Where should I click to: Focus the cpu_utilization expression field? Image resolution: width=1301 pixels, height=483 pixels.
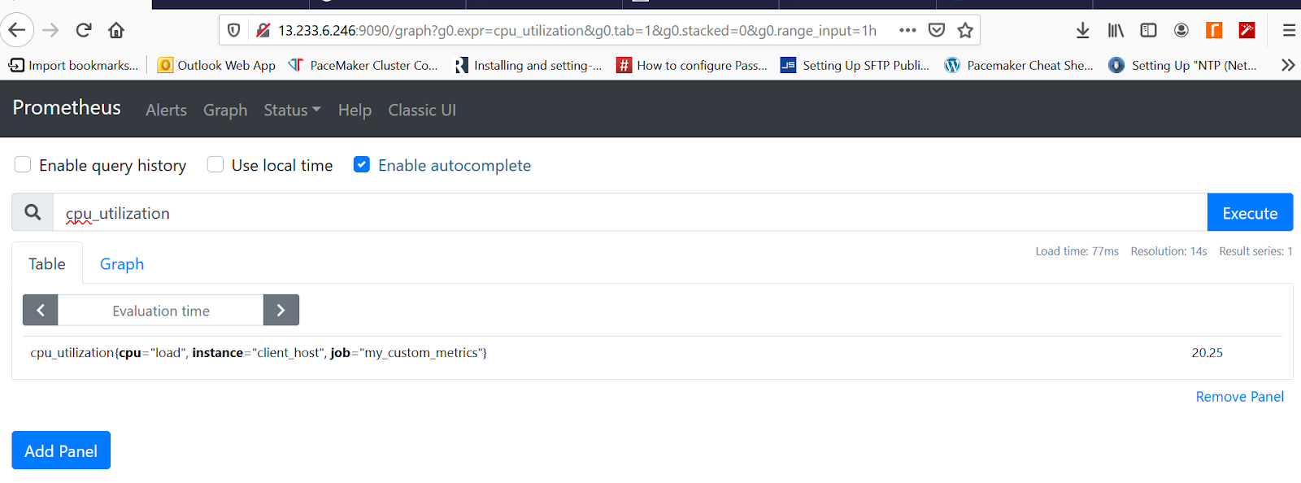[x=630, y=212]
